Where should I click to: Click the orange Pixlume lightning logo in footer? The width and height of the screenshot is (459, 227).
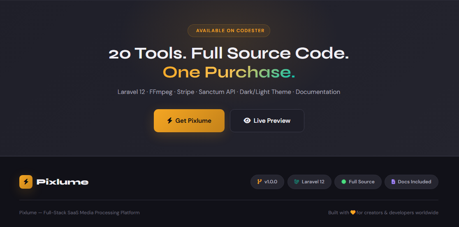tap(26, 182)
